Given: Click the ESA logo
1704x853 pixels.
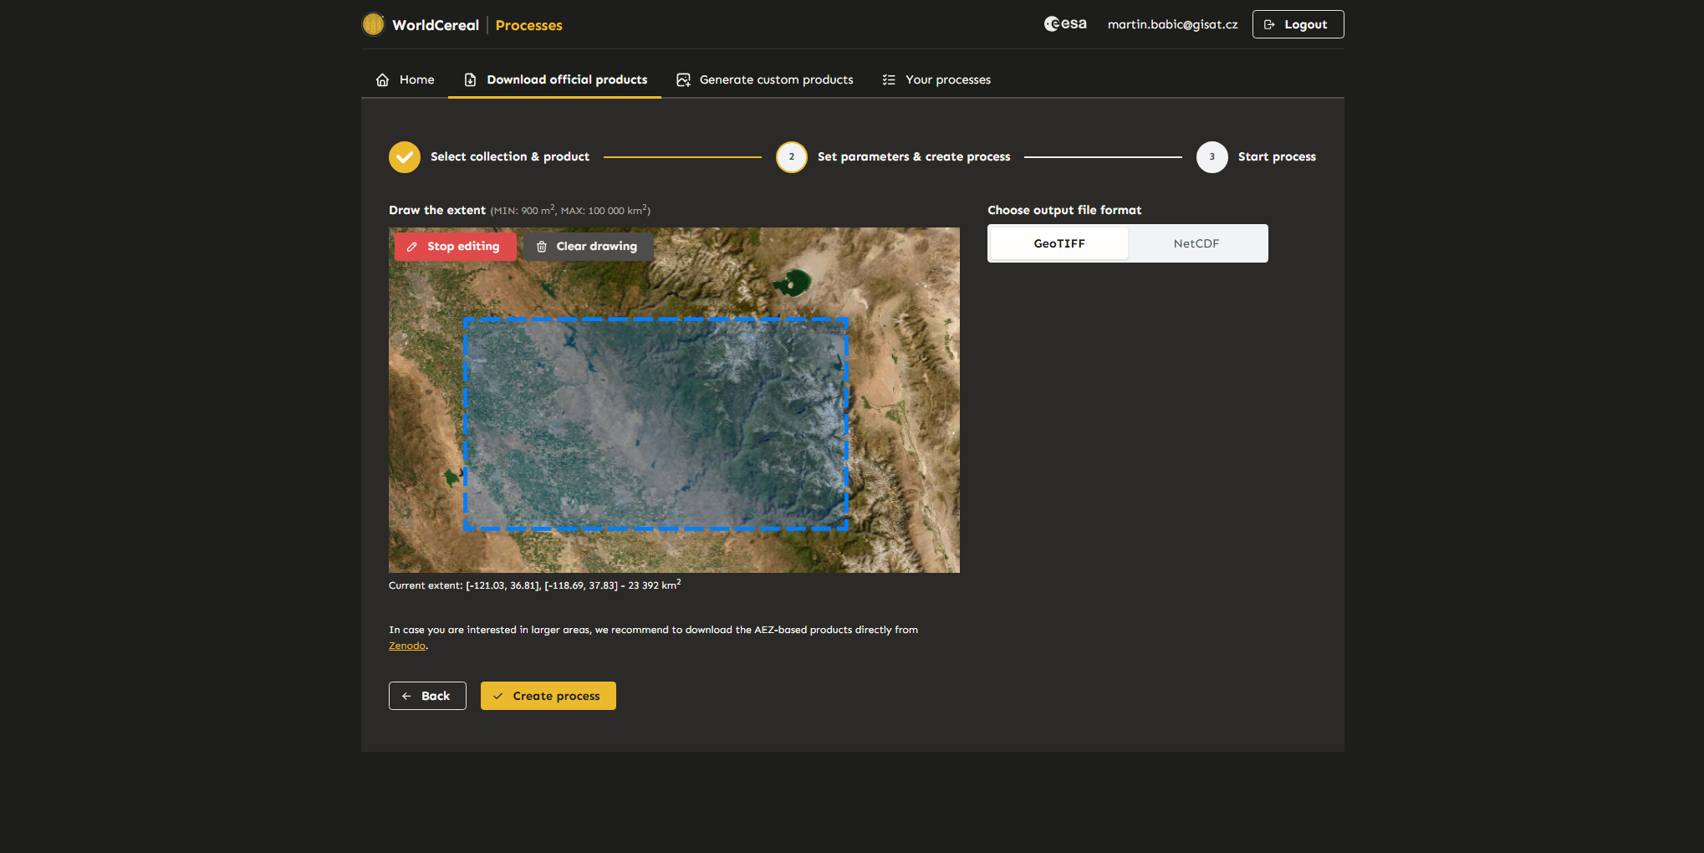Looking at the screenshot, I should click(1065, 24).
